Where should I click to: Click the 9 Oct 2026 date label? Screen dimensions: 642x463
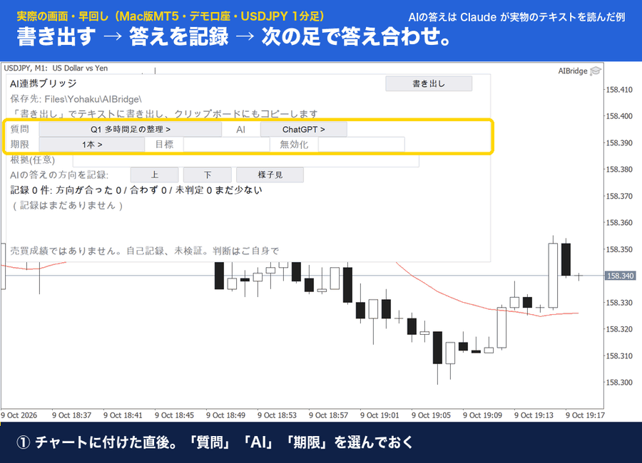tap(19, 415)
